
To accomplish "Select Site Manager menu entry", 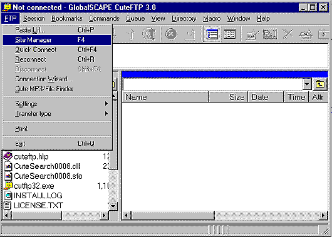I will click(x=57, y=40).
